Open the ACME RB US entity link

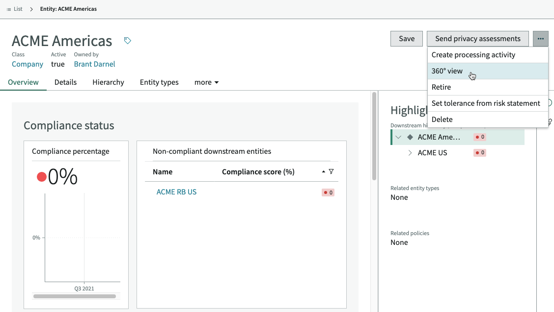pyautogui.click(x=176, y=192)
